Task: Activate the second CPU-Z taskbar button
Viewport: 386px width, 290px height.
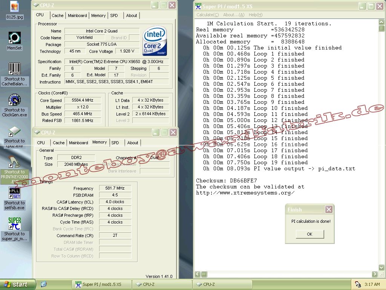Action: pyautogui.click(x=222, y=284)
